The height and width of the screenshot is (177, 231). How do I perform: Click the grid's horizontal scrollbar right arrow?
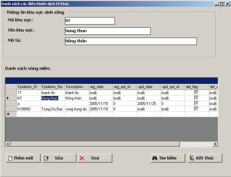[x=215, y=144]
